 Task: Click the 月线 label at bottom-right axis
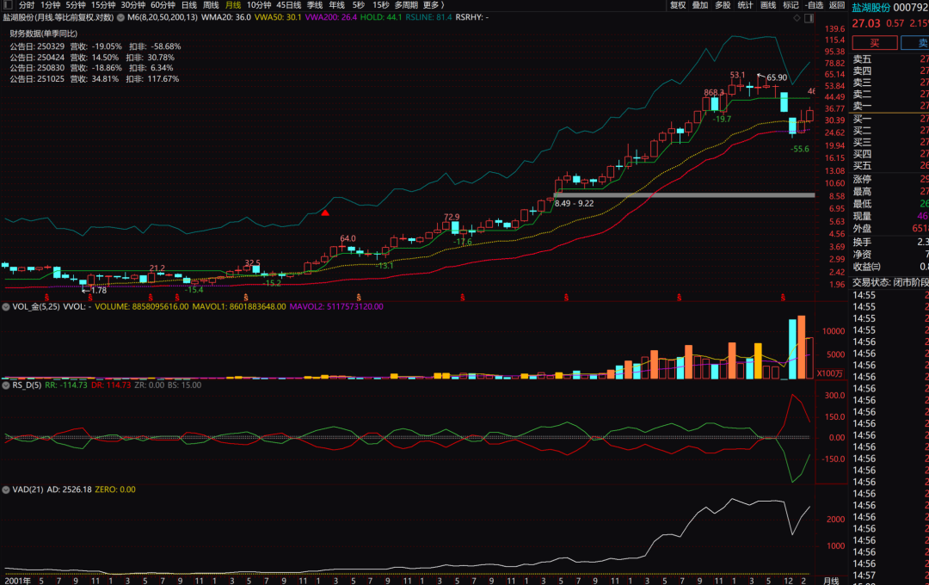point(831,581)
